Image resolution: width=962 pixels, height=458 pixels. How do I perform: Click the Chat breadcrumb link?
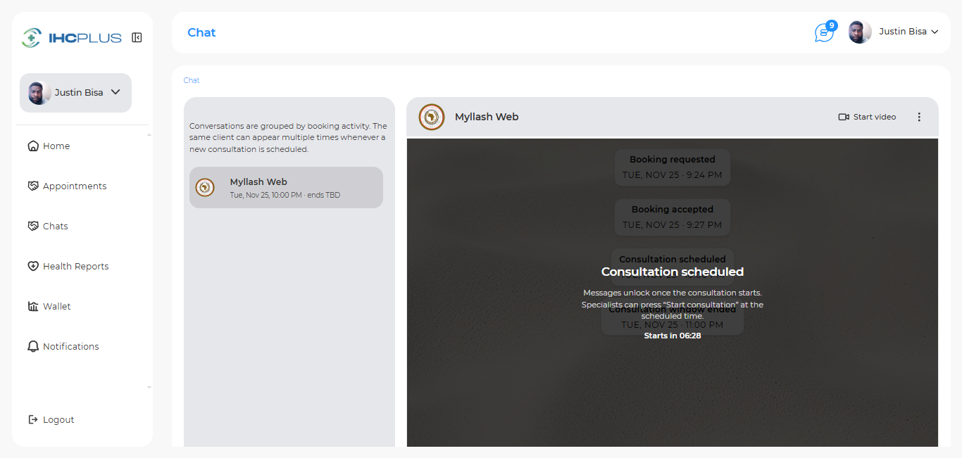(192, 80)
